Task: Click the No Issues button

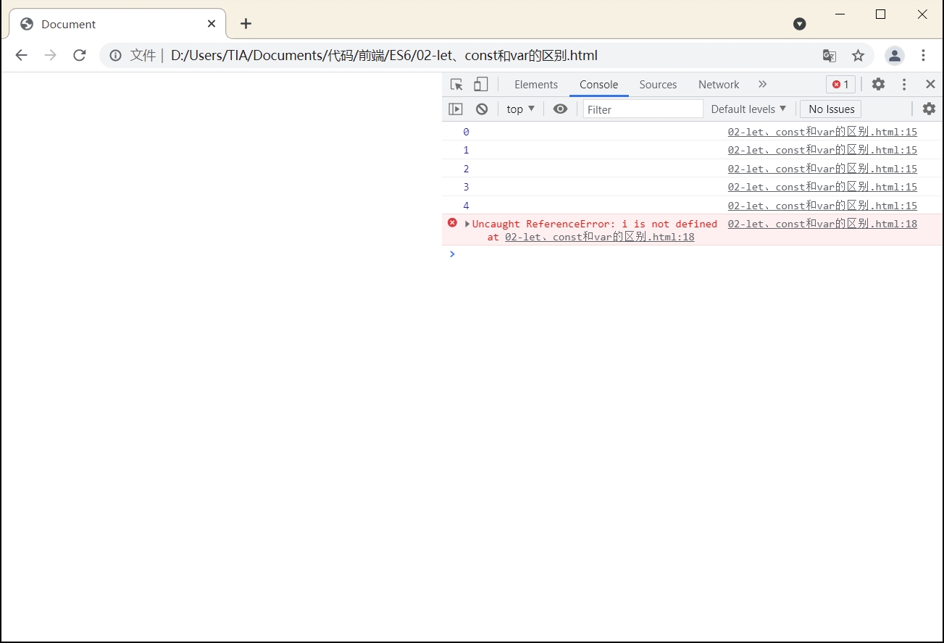Action: click(x=831, y=109)
